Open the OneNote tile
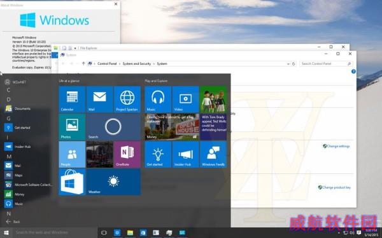Image resolution: width=382 pixels, height=238 pixels. click(127, 154)
